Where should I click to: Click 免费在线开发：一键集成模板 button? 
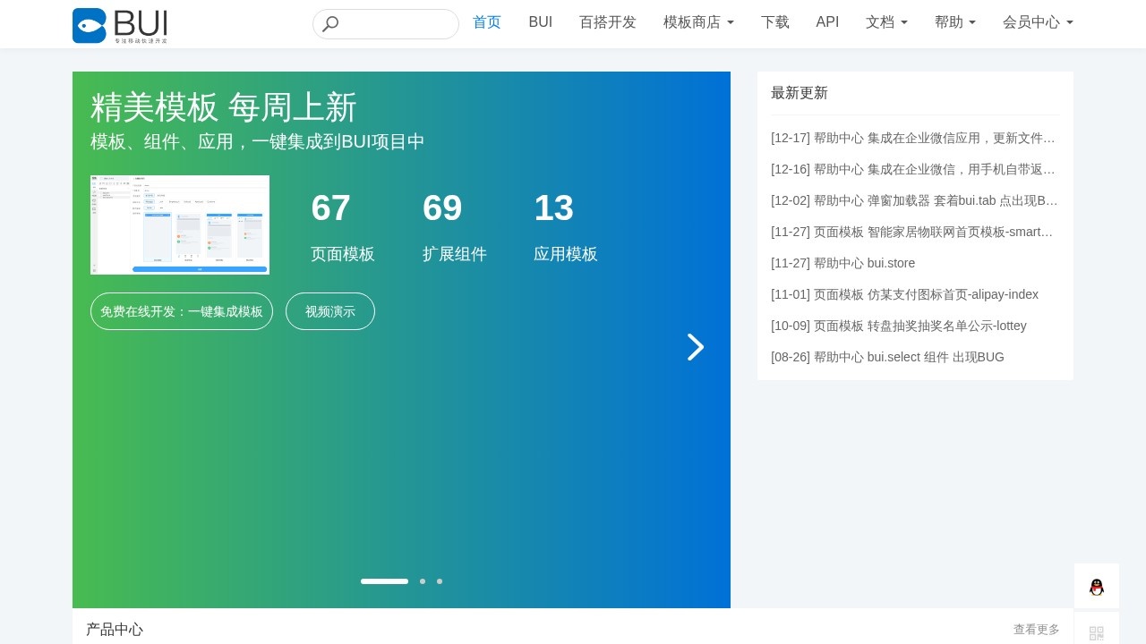click(182, 311)
